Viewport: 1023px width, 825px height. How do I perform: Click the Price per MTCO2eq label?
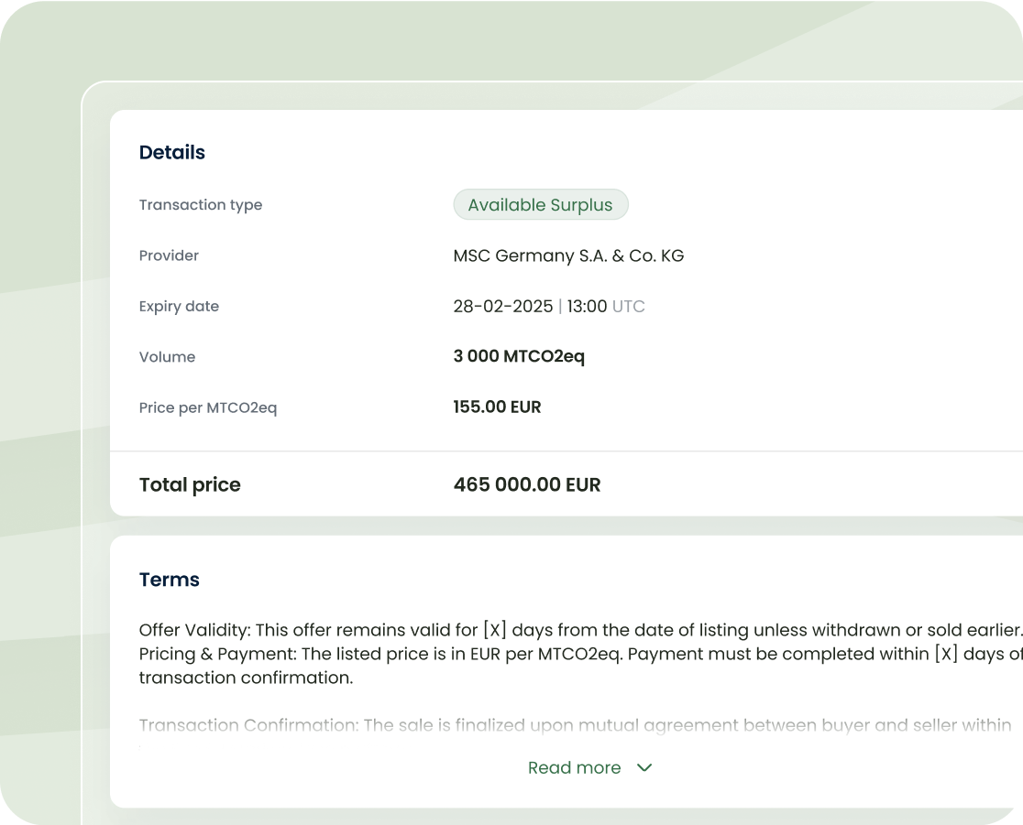point(207,407)
